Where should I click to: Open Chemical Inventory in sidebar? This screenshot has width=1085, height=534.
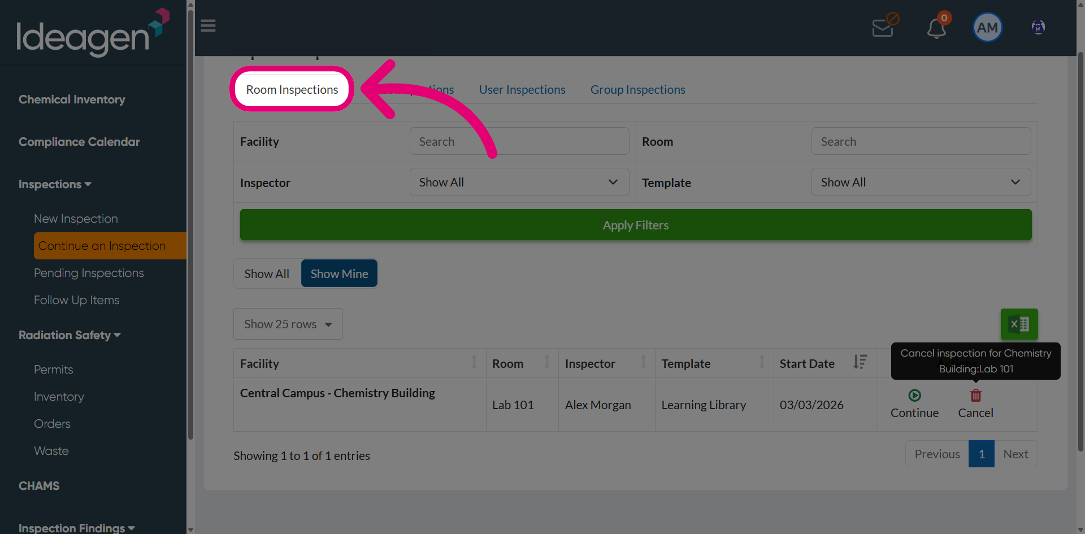(x=72, y=99)
